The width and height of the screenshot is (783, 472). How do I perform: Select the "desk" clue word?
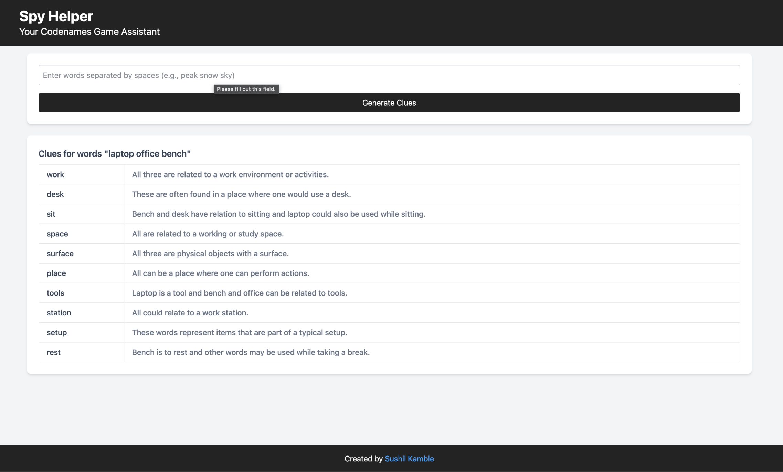tap(55, 194)
